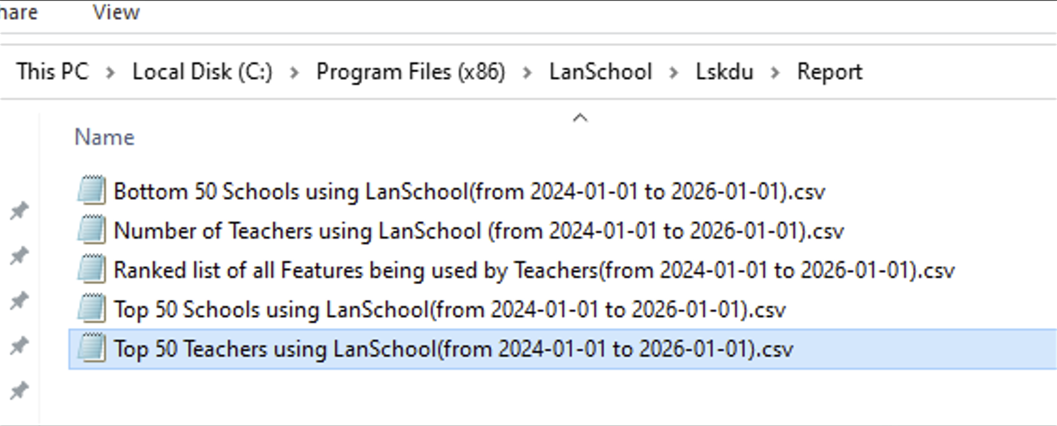Viewport: 1057px width, 426px height.
Task: Go to Program Files (x86) in the path
Action: click(x=411, y=72)
